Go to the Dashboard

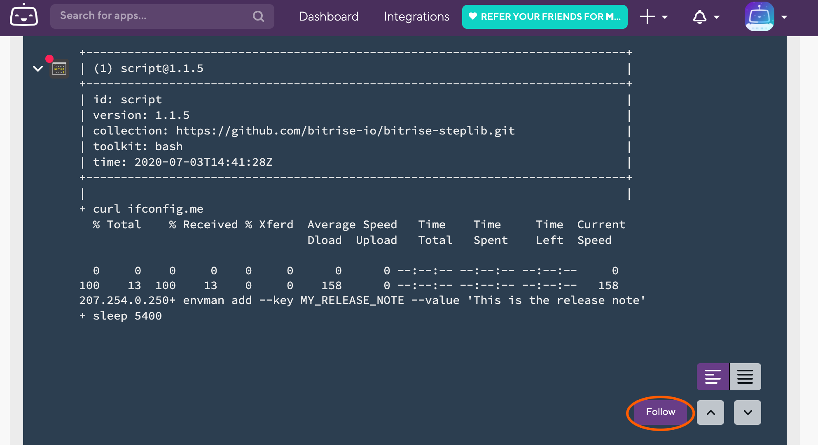[x=329, y=16]
